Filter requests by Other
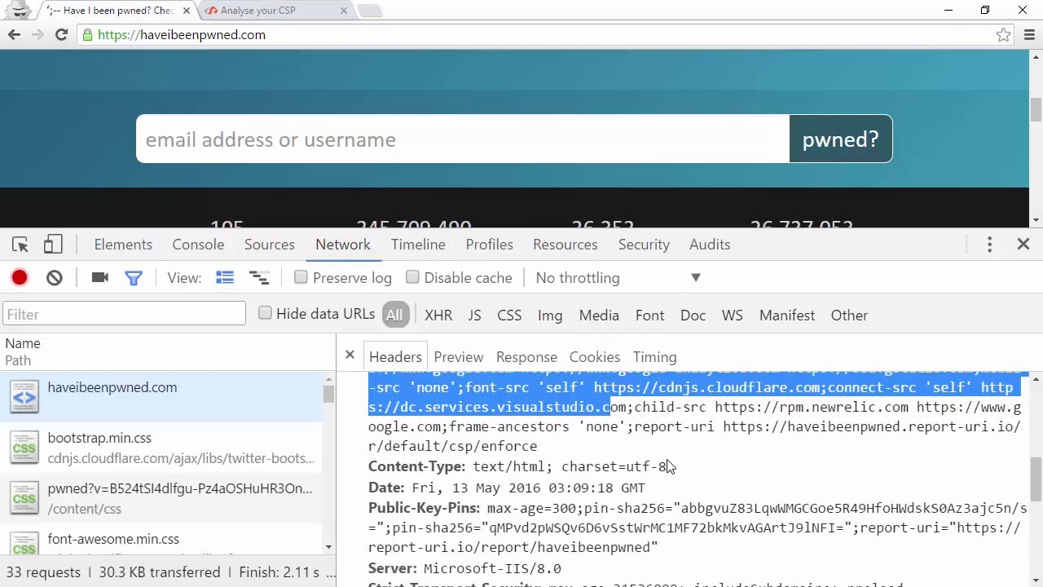Screen dimensions: 1043x587 point(849,316)
